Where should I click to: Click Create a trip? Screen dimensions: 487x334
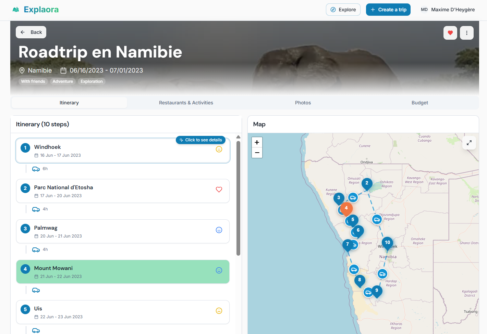tap(388, 9)
